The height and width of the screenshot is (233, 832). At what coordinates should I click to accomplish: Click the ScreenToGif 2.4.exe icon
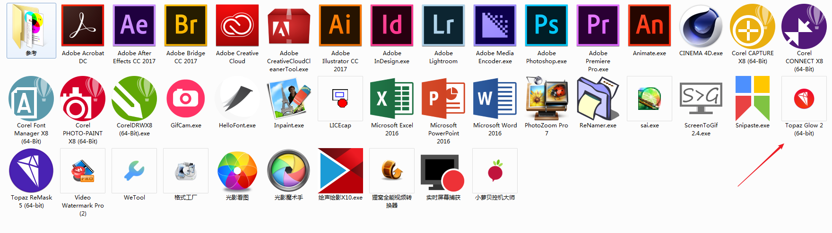pos(701,99)
